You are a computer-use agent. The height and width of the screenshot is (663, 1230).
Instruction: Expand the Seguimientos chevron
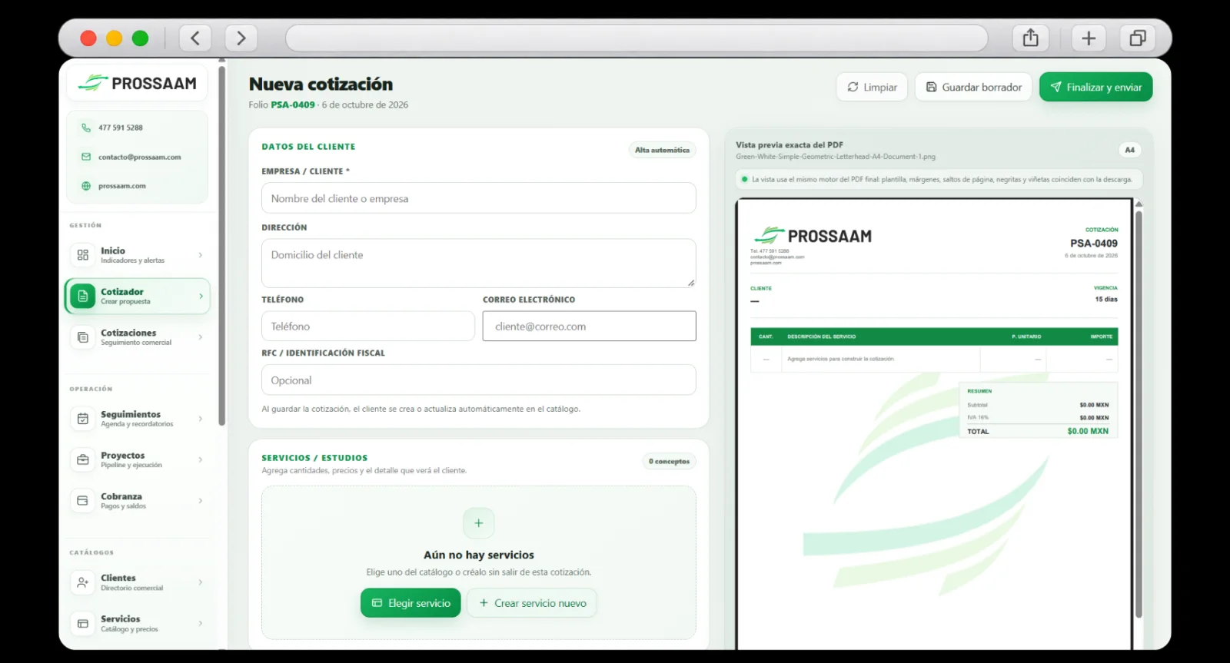tap(201, 419)
